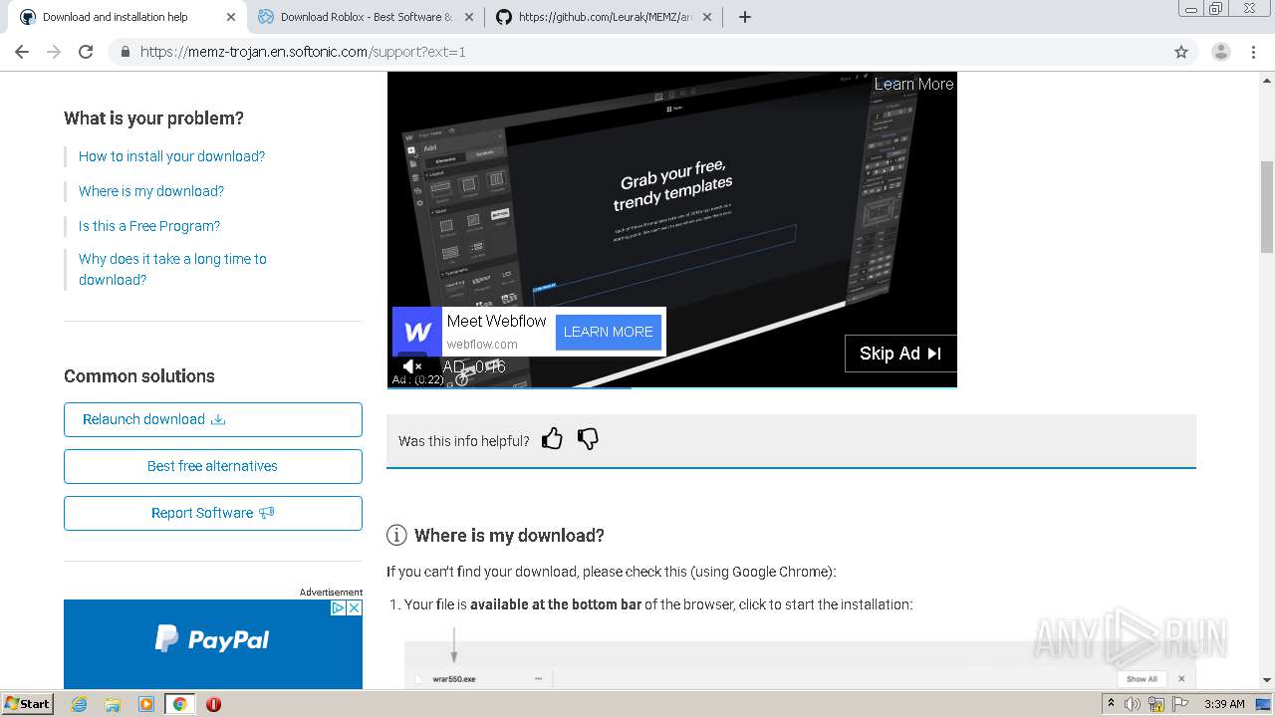Click the address bar URL
The image size is (1275, 717).
[x=303, y=52]
